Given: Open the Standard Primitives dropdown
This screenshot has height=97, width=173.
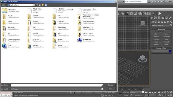Looking at the screenshot, I should click(x=171, y=25).
